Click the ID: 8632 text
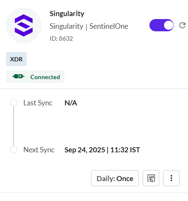188x201 pixels. click(x=61, y=39)
